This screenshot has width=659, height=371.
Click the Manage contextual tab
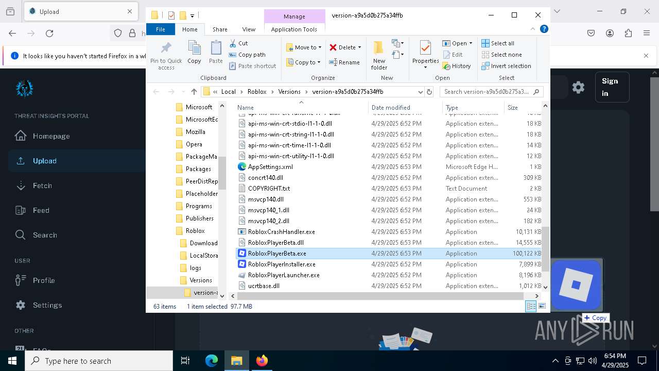click(294, 16)
